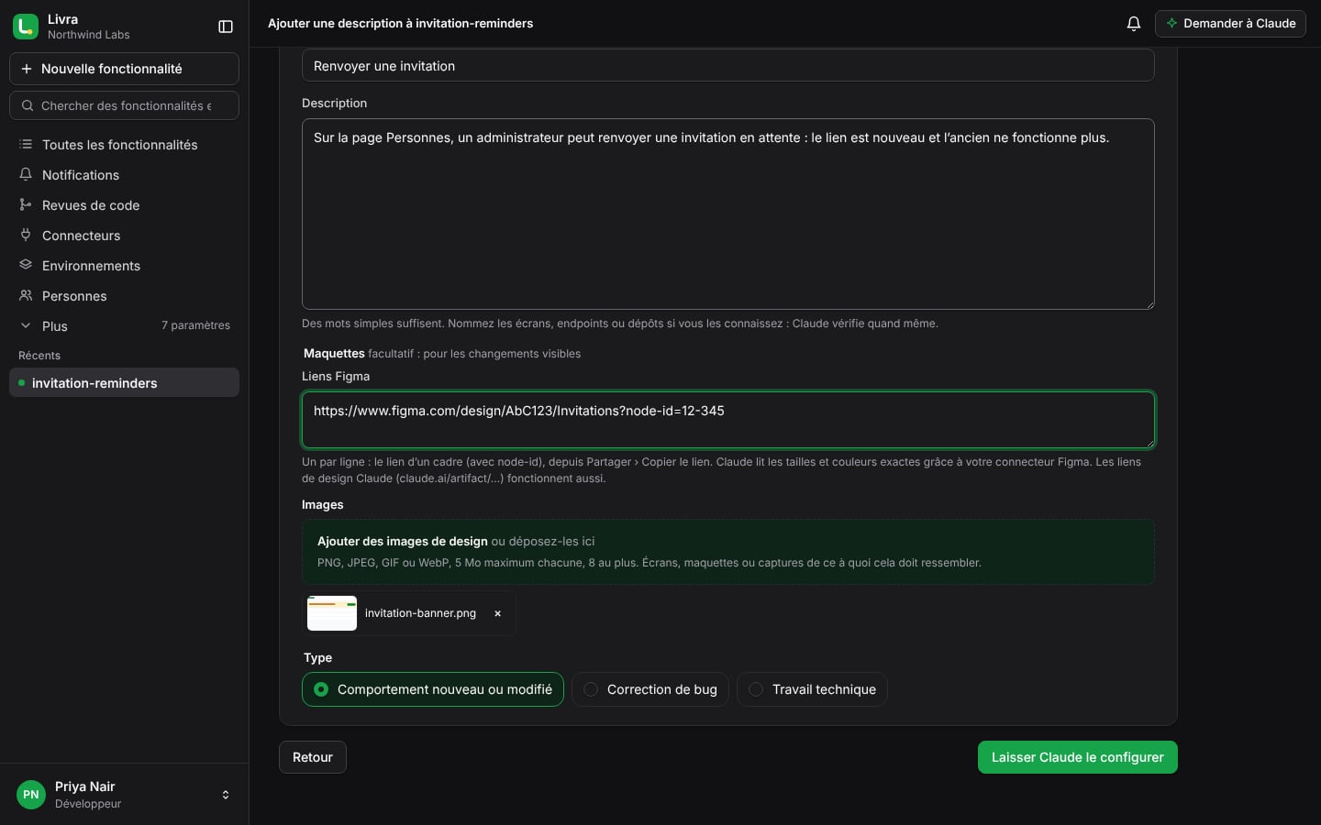Open Personnes in the sidebar
Screen dimensions: 1321x825
coord(124,296)
